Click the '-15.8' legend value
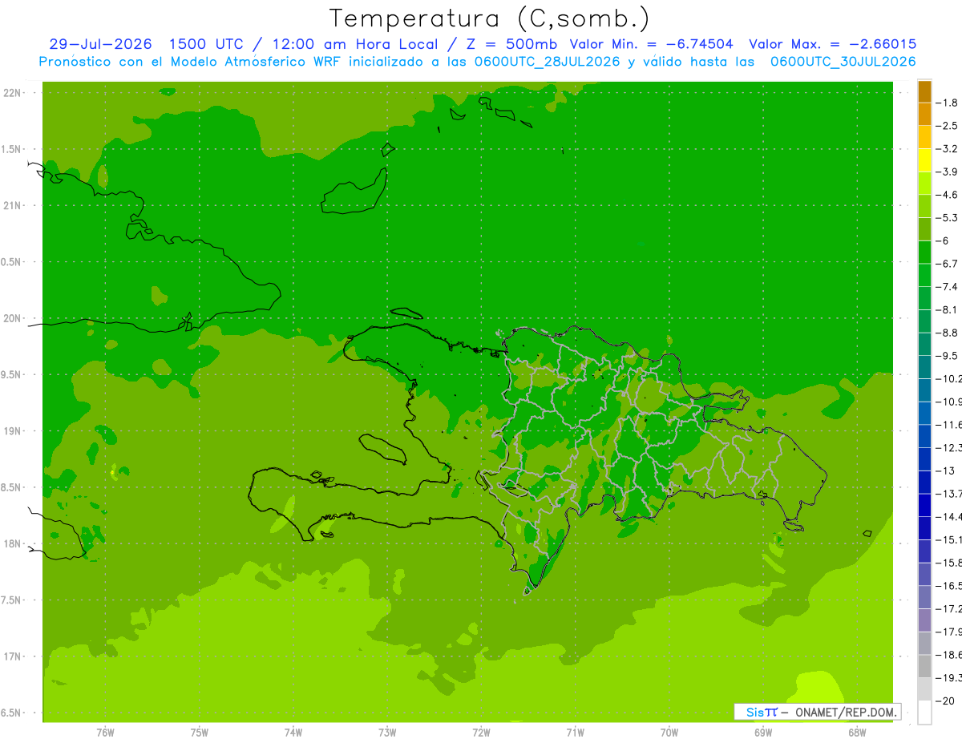This screenshot has width=962, height=743. point(950,563)
